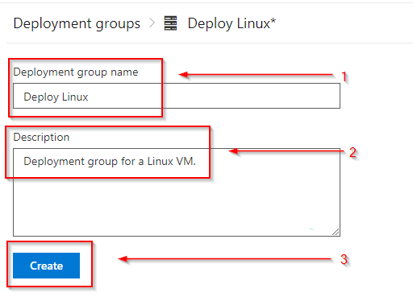The height and width of the screenshot is (301, 413).
Task: Place cursor in Linux VM description text
Action: coord(110,162)
